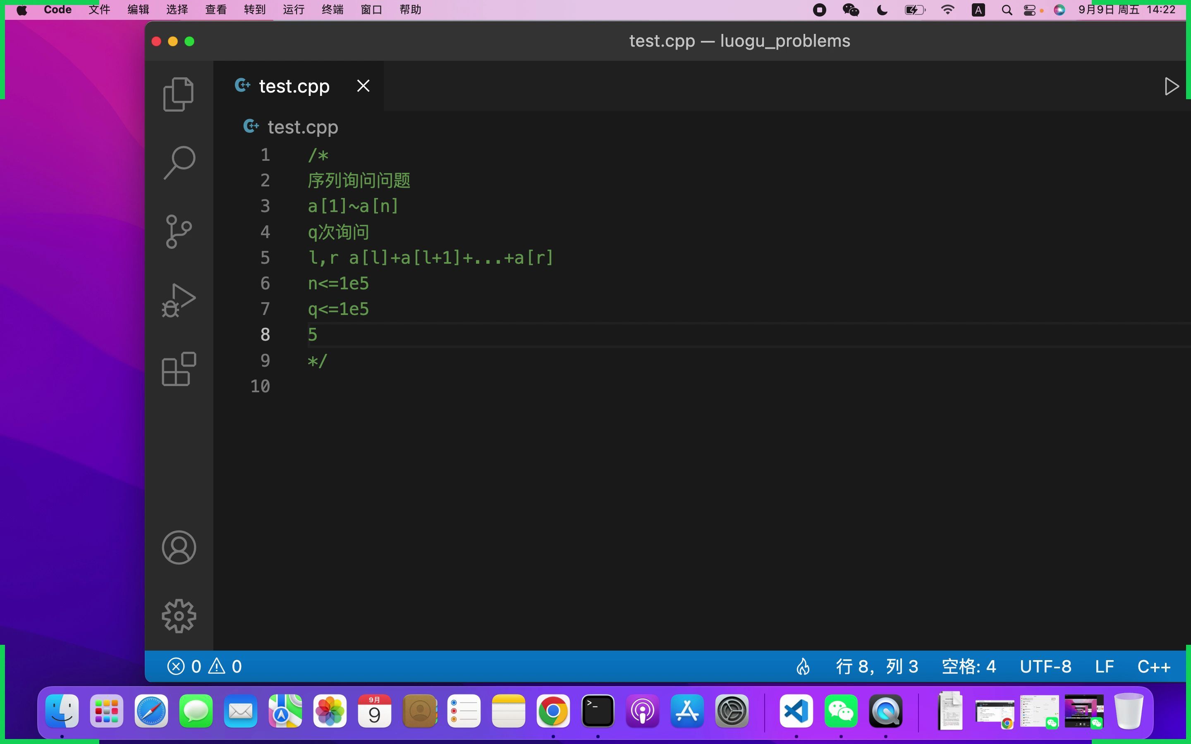The height and width of the screenshot is (744, 1191).
Task: Change indentation via 空格: 4
Action: coord(969,666)
